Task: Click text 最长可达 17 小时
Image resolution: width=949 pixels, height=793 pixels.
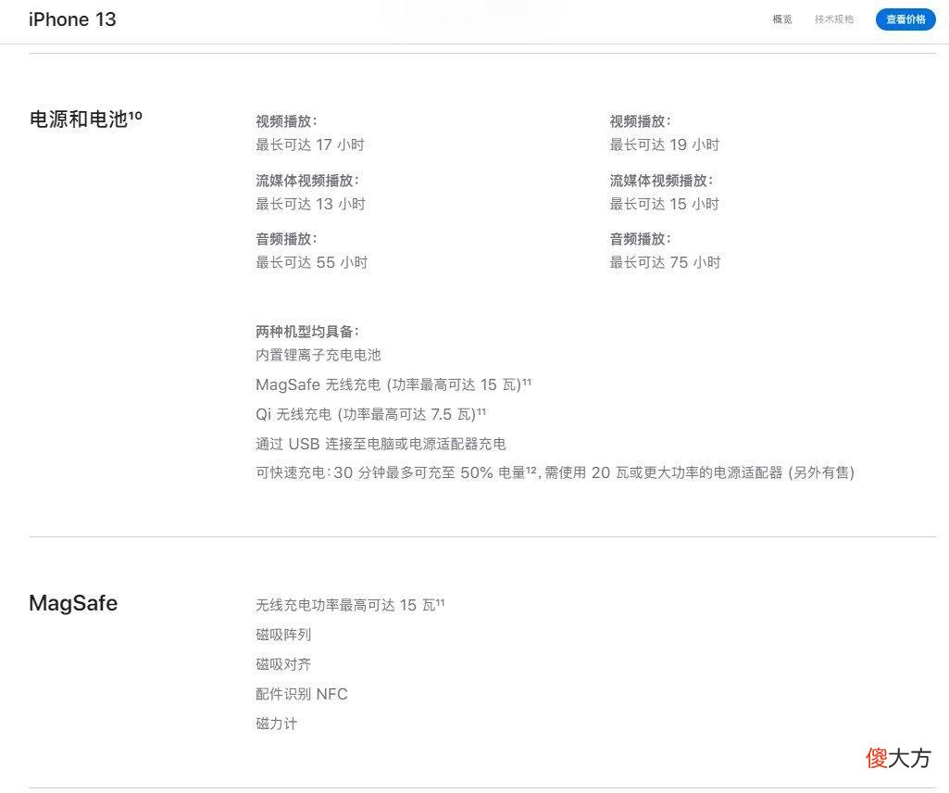Action: coord(310,145)
